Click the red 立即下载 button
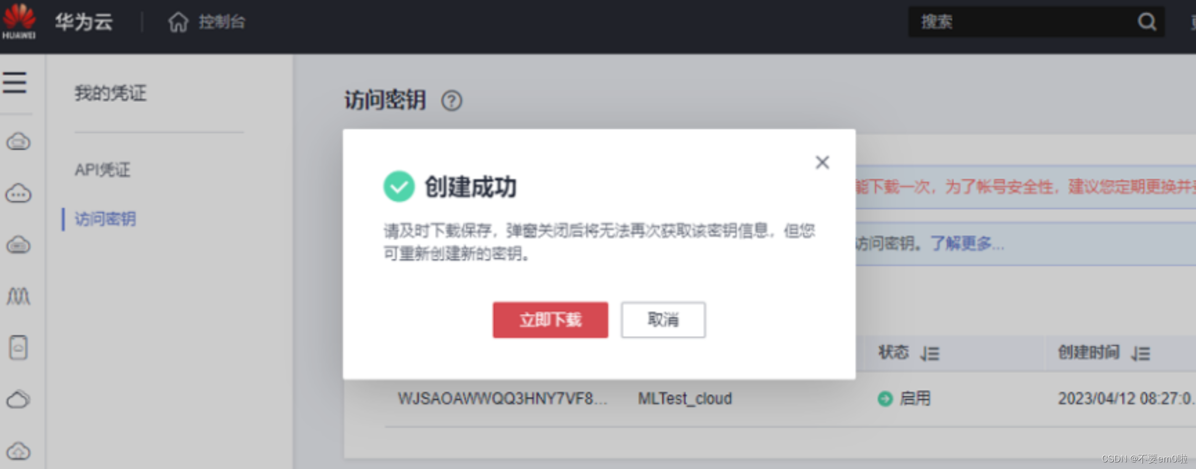This screenshot has width=1196, height=469. (x=550, y=320)
